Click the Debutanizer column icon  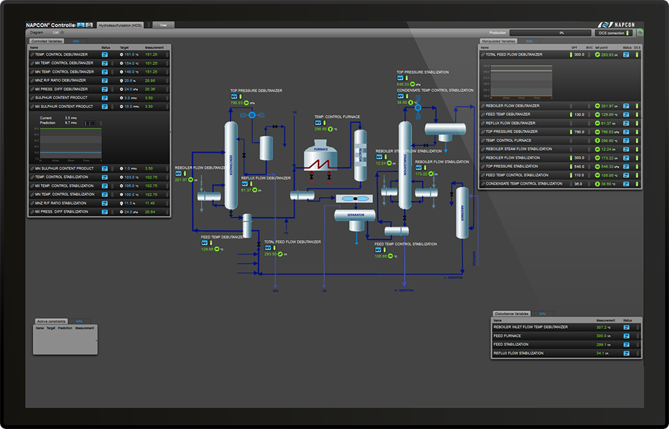231,165
